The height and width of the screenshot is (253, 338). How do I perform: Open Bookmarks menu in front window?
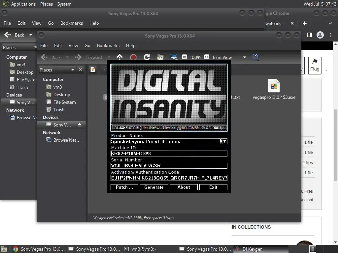tap(108, 45)
